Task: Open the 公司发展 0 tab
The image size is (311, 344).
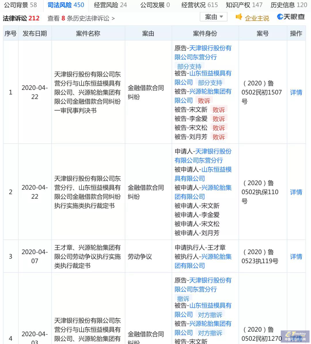Action: (155, 5)
